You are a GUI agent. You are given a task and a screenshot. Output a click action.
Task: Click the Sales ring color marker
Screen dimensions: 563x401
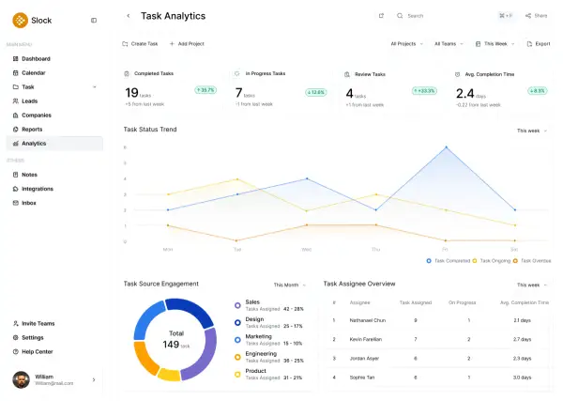click(x=237, y=305)
